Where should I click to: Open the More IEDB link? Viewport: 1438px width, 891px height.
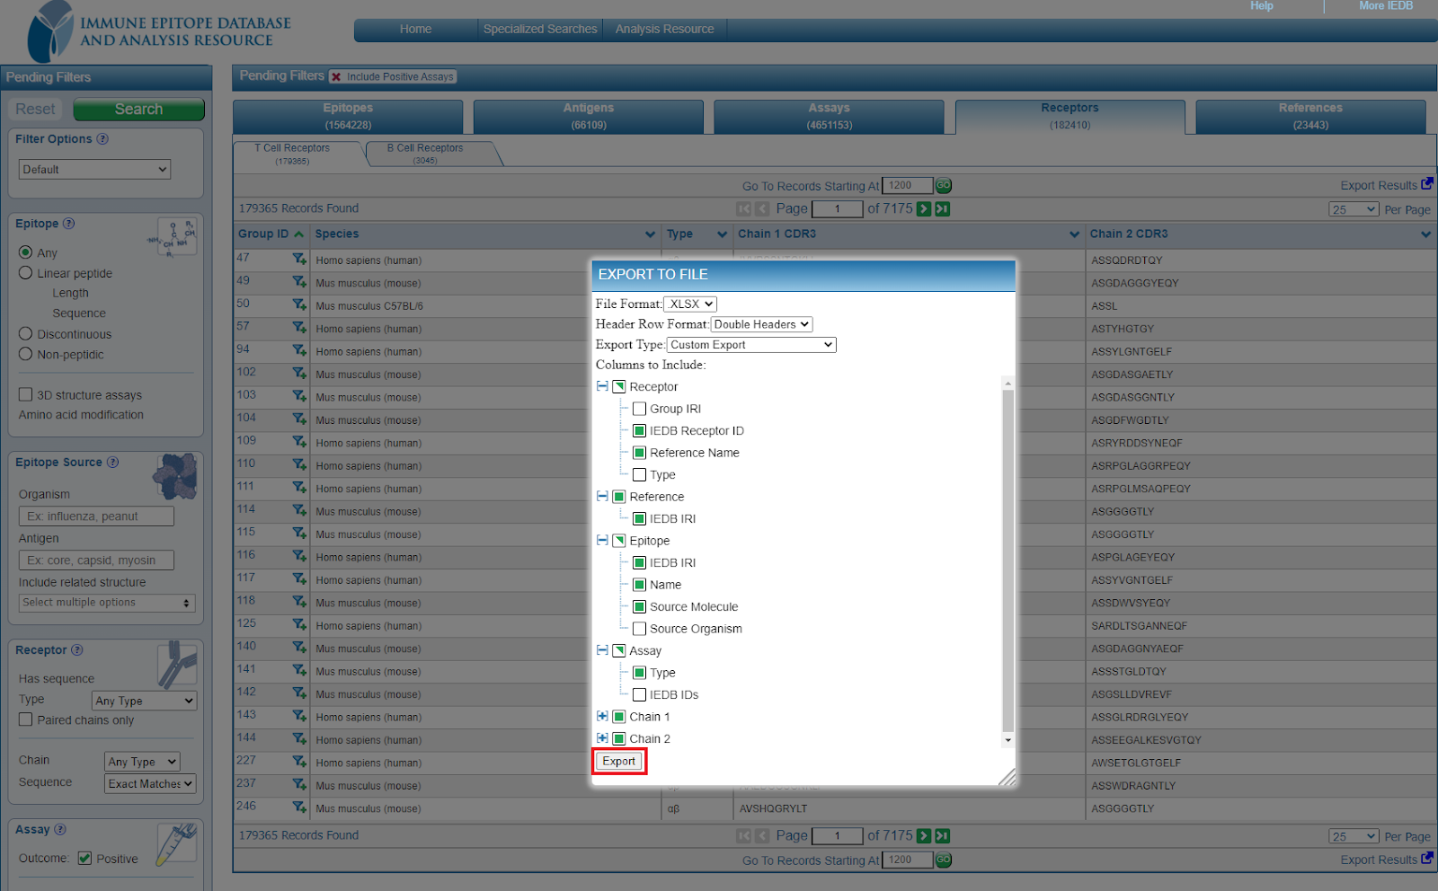click(x=1386, y=6)
